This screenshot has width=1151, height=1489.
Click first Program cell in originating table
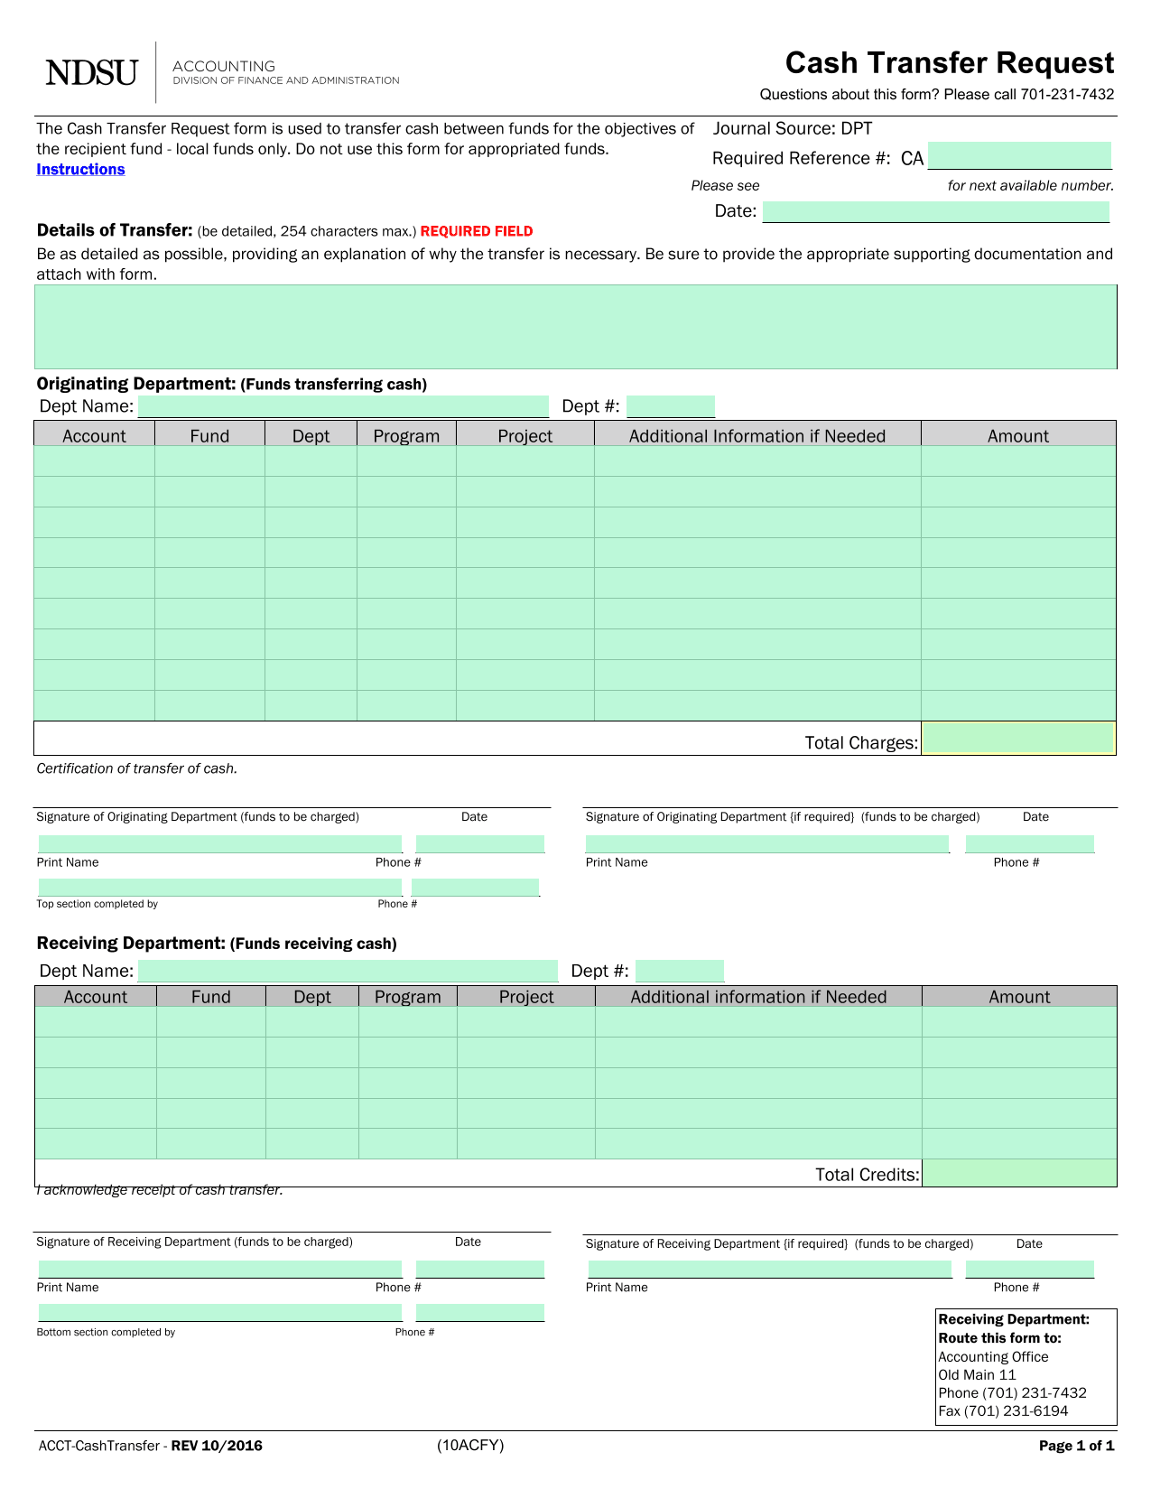click(x=406, y=461)
